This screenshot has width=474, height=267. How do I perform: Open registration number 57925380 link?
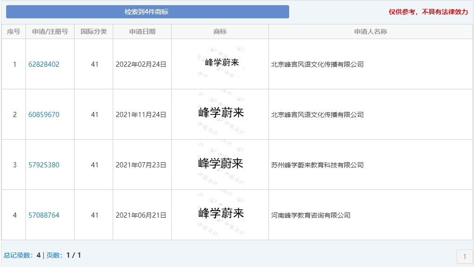(x=44, y=165)
